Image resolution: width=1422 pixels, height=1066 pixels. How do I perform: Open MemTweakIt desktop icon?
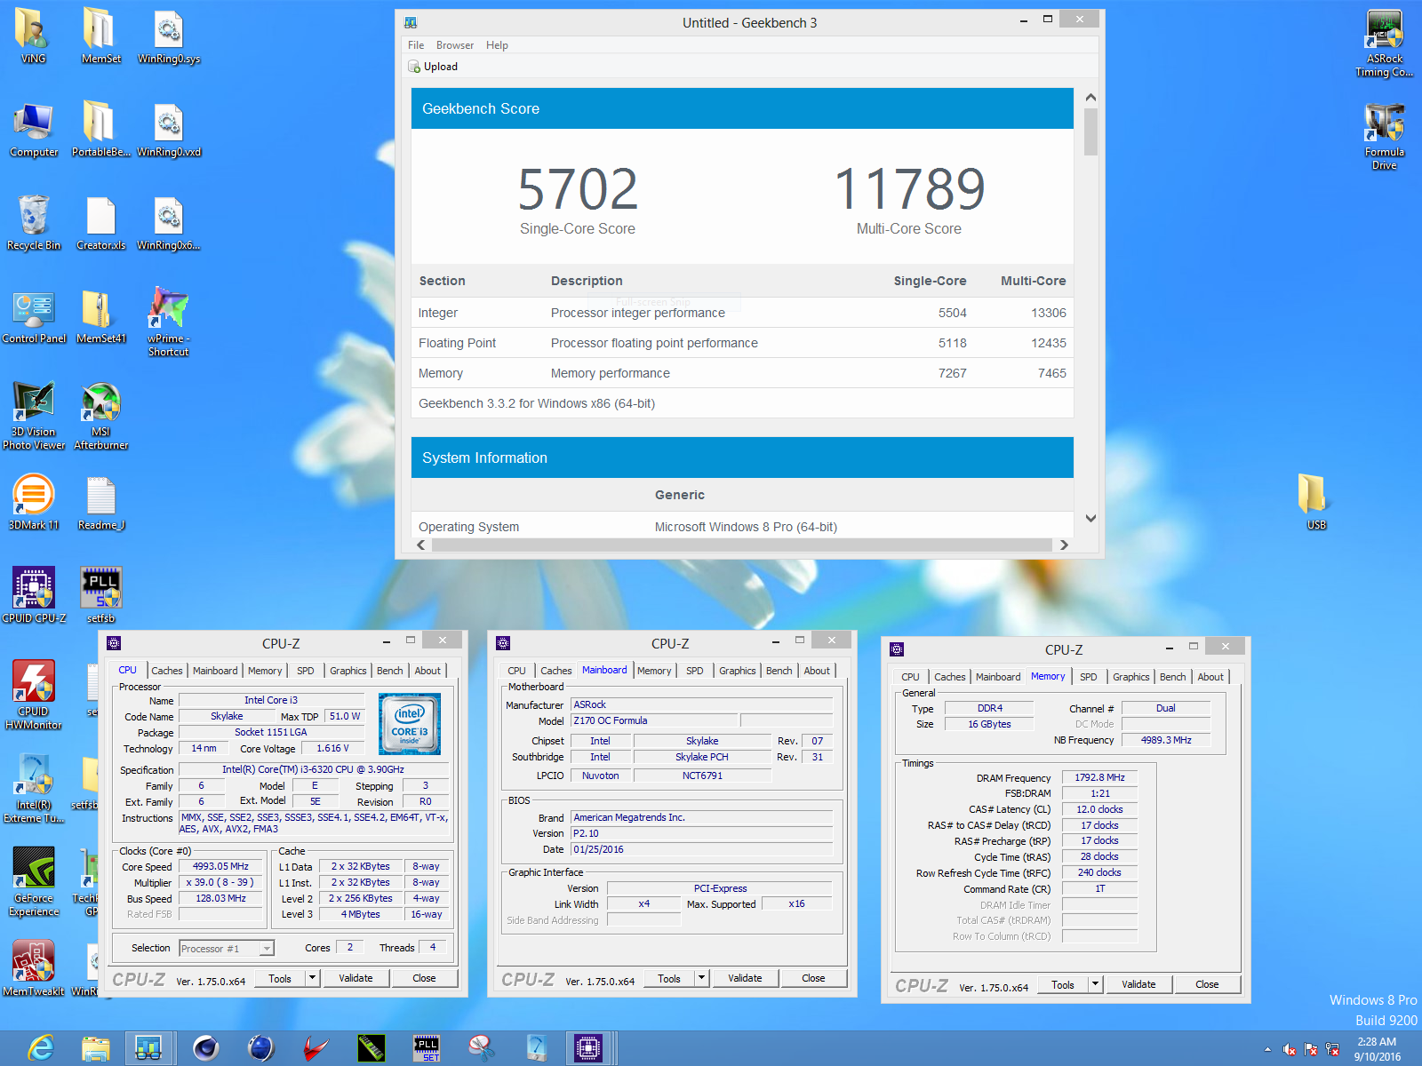point(33,968)
